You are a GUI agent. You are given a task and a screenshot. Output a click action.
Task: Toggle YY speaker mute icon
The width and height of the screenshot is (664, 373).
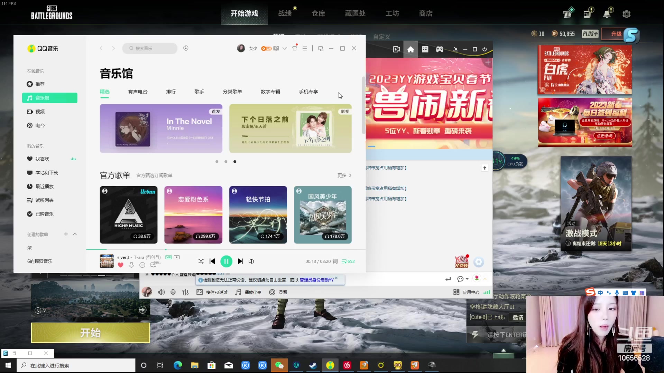[x=162, y=292]
